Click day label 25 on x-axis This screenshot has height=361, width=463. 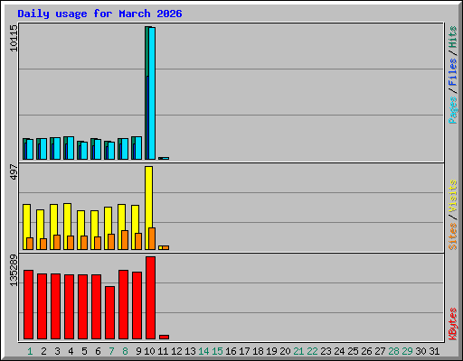tap(353, 351)
